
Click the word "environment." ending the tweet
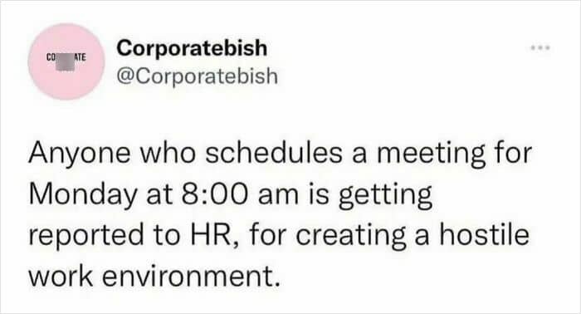pyautogui.click(x=191, y=277)
